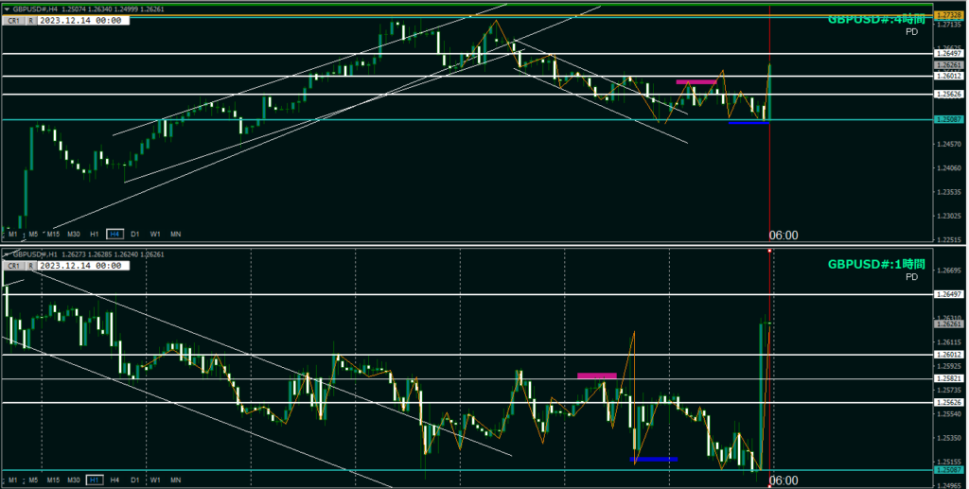Click the R button on the H1 chart
Viewport: 969px width, 489px height.
pyautogui.click(x=31, y=266)
